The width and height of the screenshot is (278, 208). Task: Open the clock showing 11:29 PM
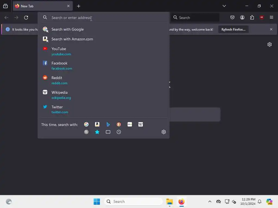coord(248,201)
